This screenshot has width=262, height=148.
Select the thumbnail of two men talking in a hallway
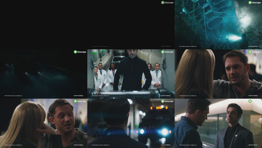[218, 123]
